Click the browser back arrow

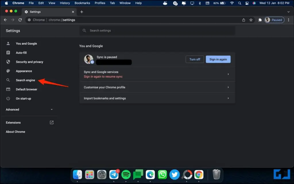(5, 20)
